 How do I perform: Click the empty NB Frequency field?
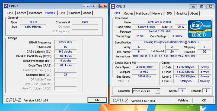(x=85, y=31)
